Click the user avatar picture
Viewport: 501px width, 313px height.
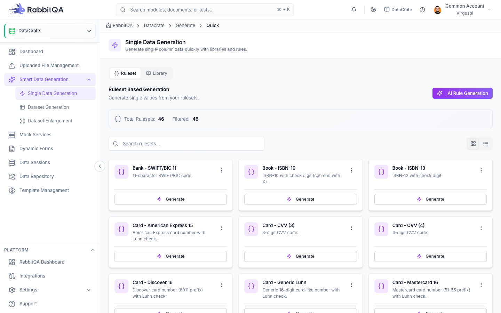(438, 10)
